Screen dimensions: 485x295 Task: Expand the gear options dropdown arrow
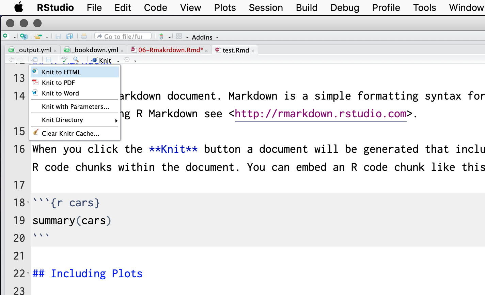135,61
